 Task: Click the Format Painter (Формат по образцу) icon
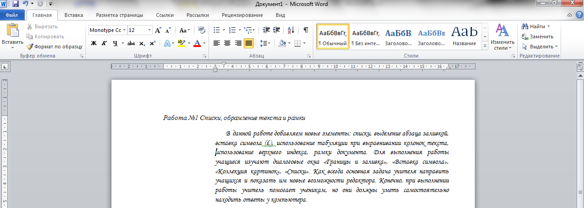(30, 47)
